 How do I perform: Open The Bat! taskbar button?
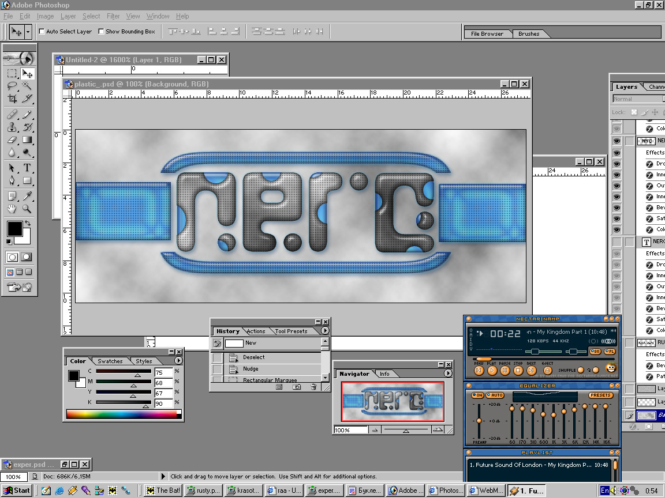click(x=163, y=491)
